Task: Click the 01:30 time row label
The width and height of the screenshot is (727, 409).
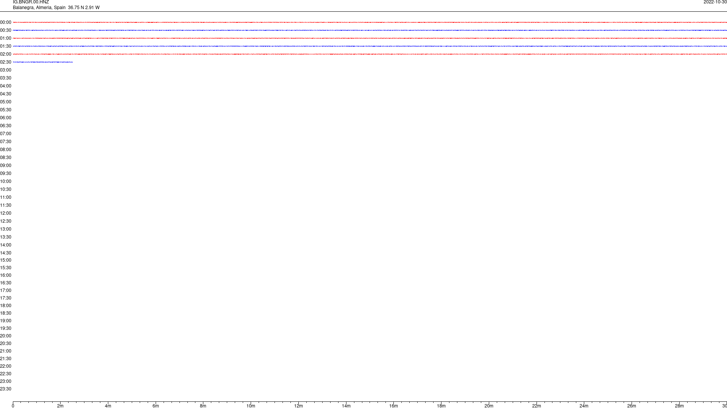Action: click(x=6, y=46)
